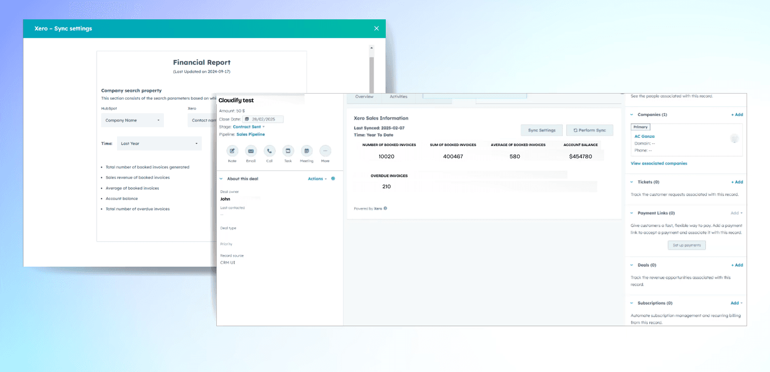This screenshot has width=770, height=372.
Task: Click the scroll up arrow in Sync settings
Action: pos(372,48)
